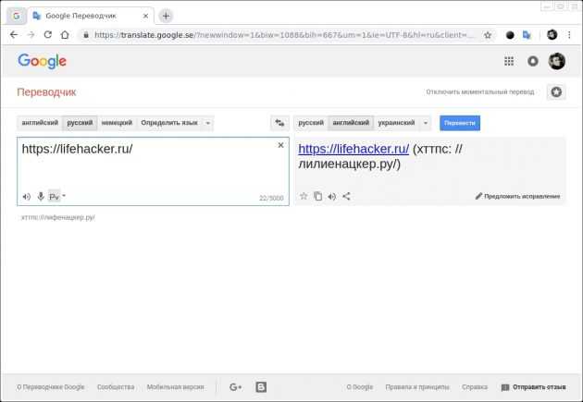
Task: Open a new browser tab
Action: [166, 16]
